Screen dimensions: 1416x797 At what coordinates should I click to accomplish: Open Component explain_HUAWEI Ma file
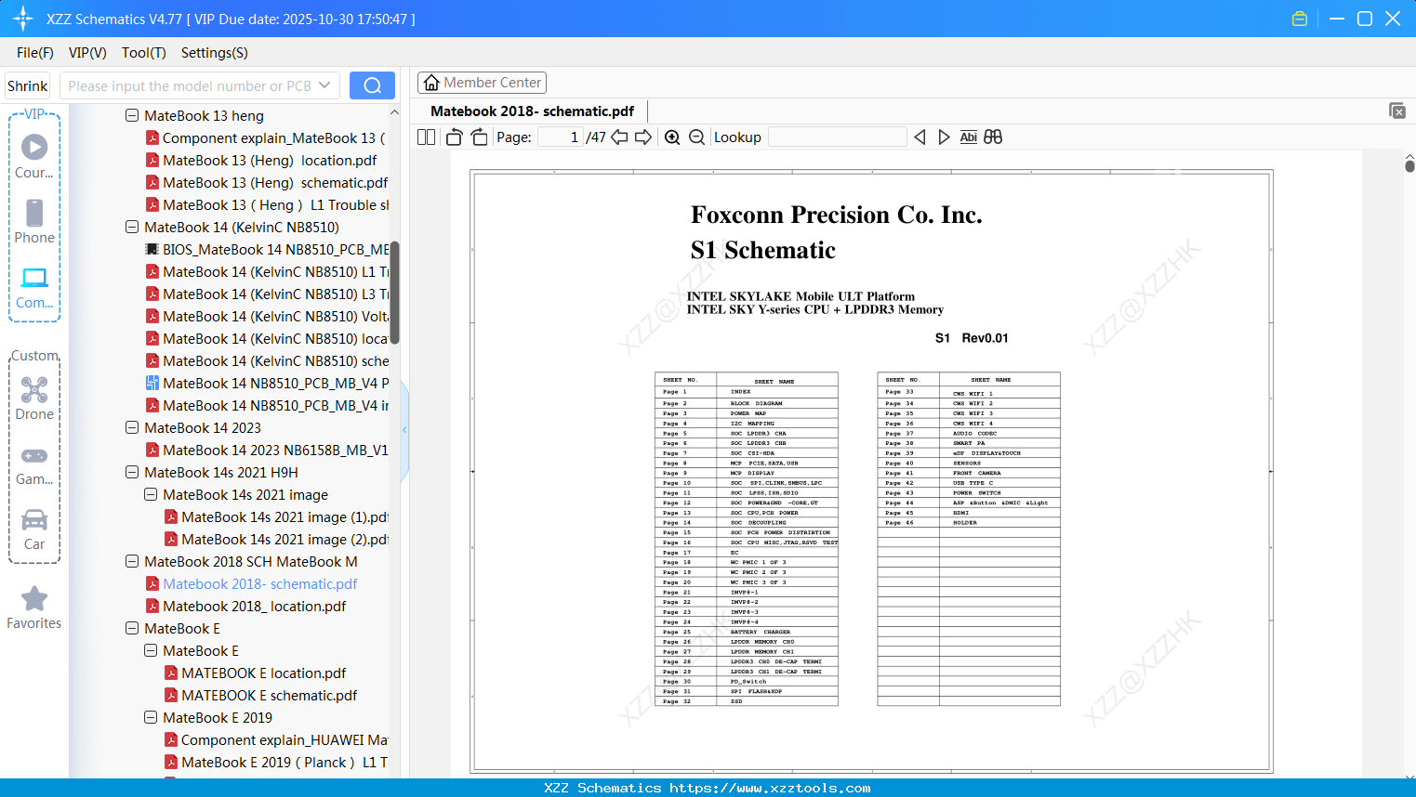tap(285, 740)
